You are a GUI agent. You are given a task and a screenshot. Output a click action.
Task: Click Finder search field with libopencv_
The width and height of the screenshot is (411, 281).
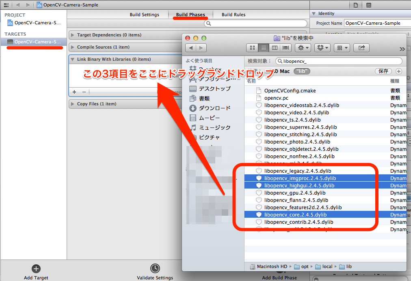point(339,61)
